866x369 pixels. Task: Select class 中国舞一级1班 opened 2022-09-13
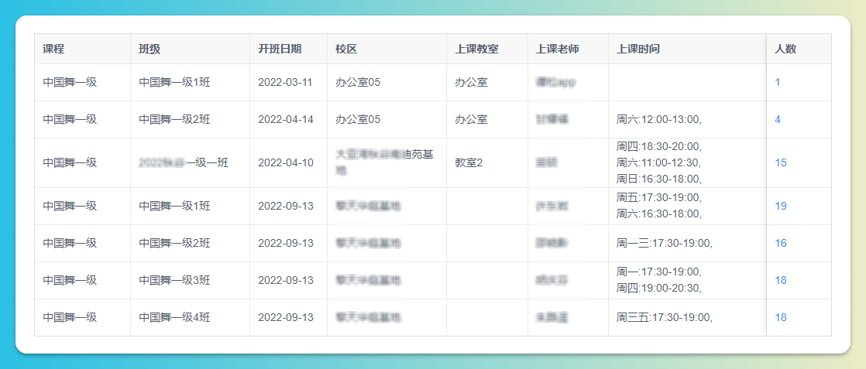click(x=174, y=207)
